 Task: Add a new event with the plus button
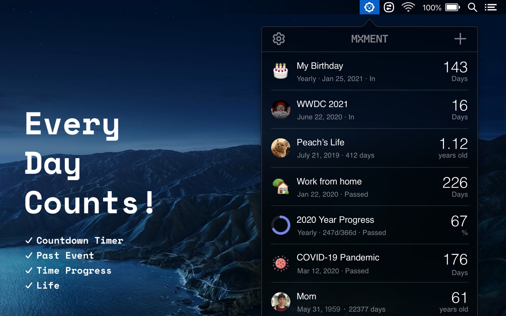coord(460,39)
